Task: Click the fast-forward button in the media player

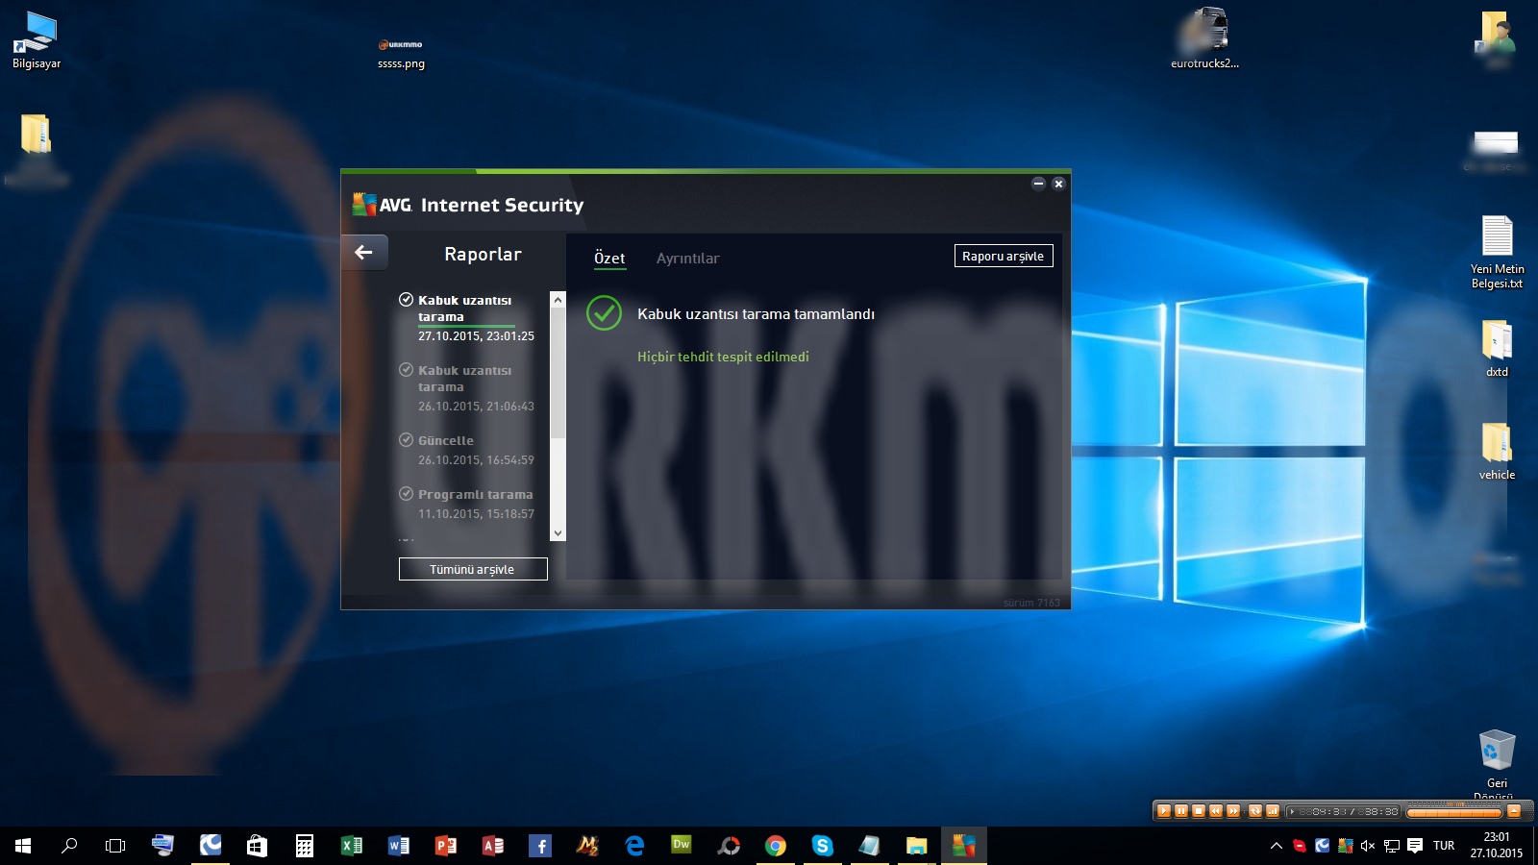Action: [x=1233, y=811]
